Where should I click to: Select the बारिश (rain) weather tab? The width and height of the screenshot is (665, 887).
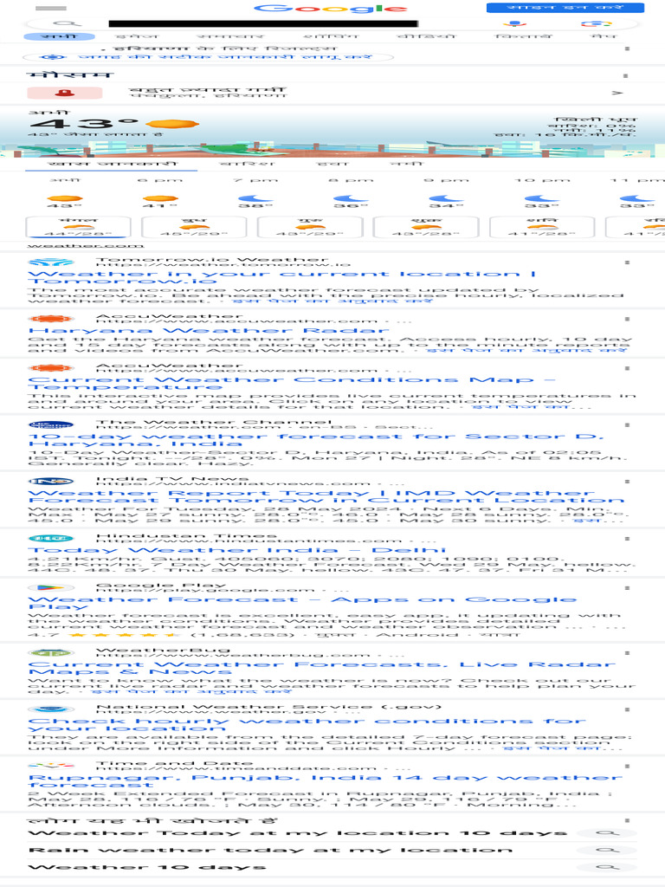(x=247, y=164)
